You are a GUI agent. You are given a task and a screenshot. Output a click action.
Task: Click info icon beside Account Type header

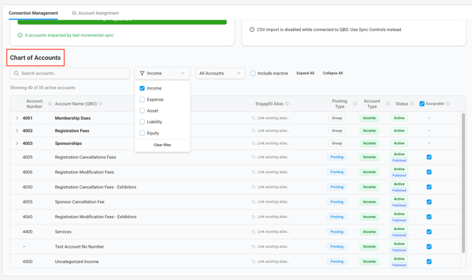pyautogui.click(x=387, y=103)
